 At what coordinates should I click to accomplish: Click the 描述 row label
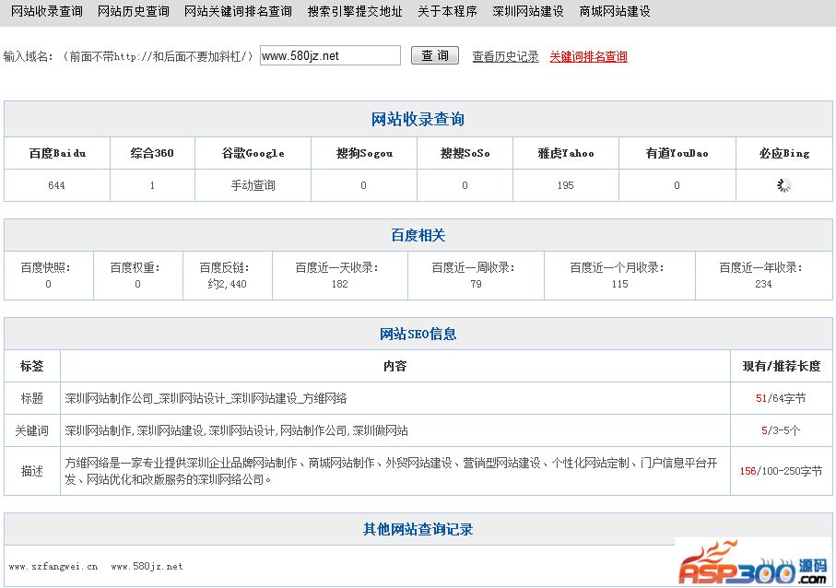pos(32,471)
